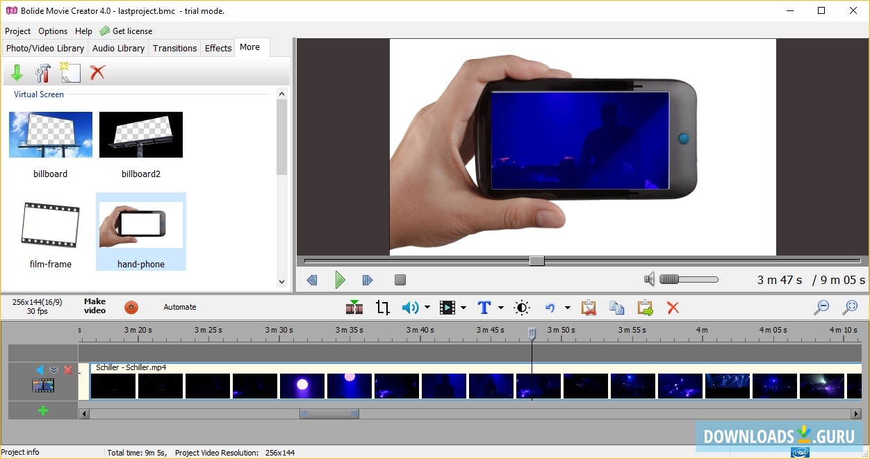The height and width of the screenshot is (459, 870).
Task: Collapse the track using double chevron
Action: (x=54, y=370)
